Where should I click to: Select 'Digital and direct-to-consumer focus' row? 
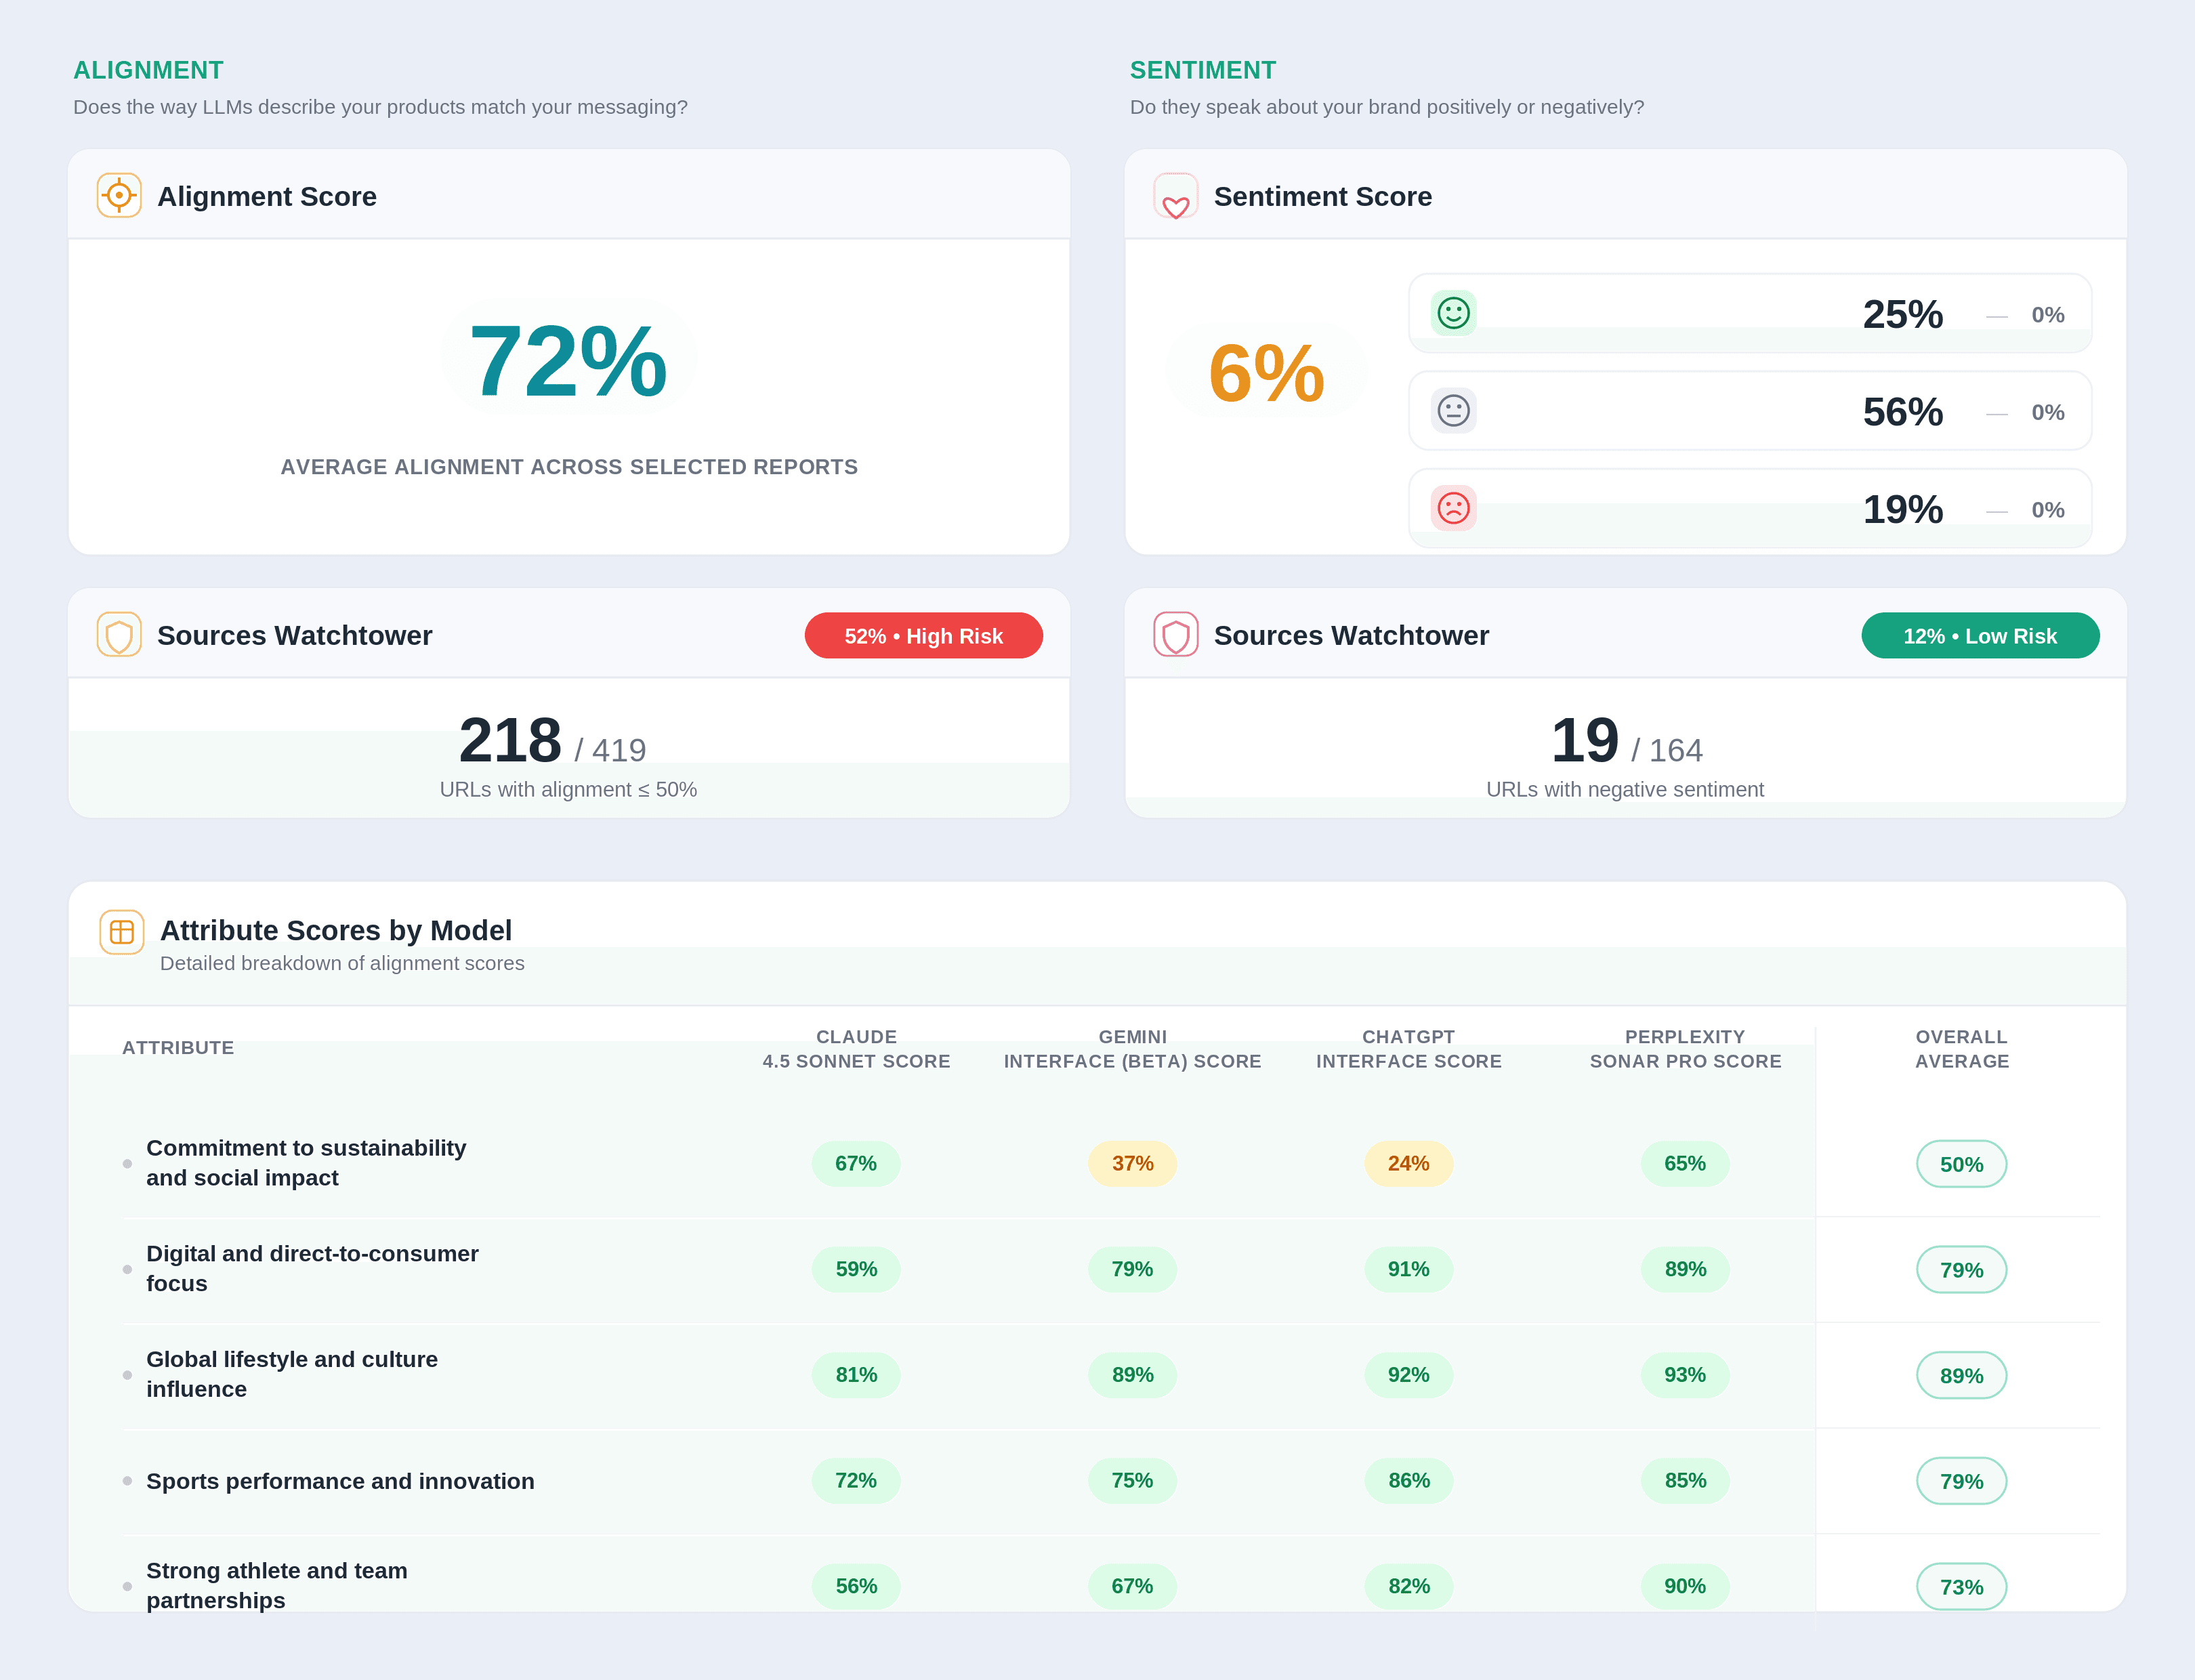[x=1110, y=1269]
